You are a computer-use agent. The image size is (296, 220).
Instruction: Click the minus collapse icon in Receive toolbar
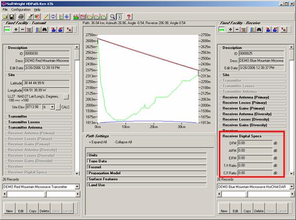(x=237, y=30)
